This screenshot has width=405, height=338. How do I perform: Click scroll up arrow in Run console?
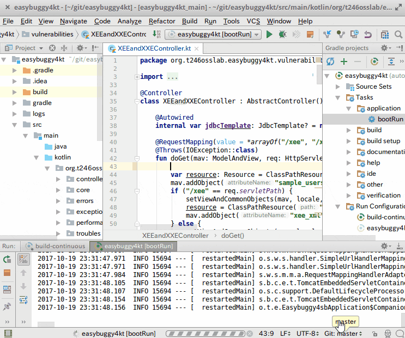click(x=23, y=273)
